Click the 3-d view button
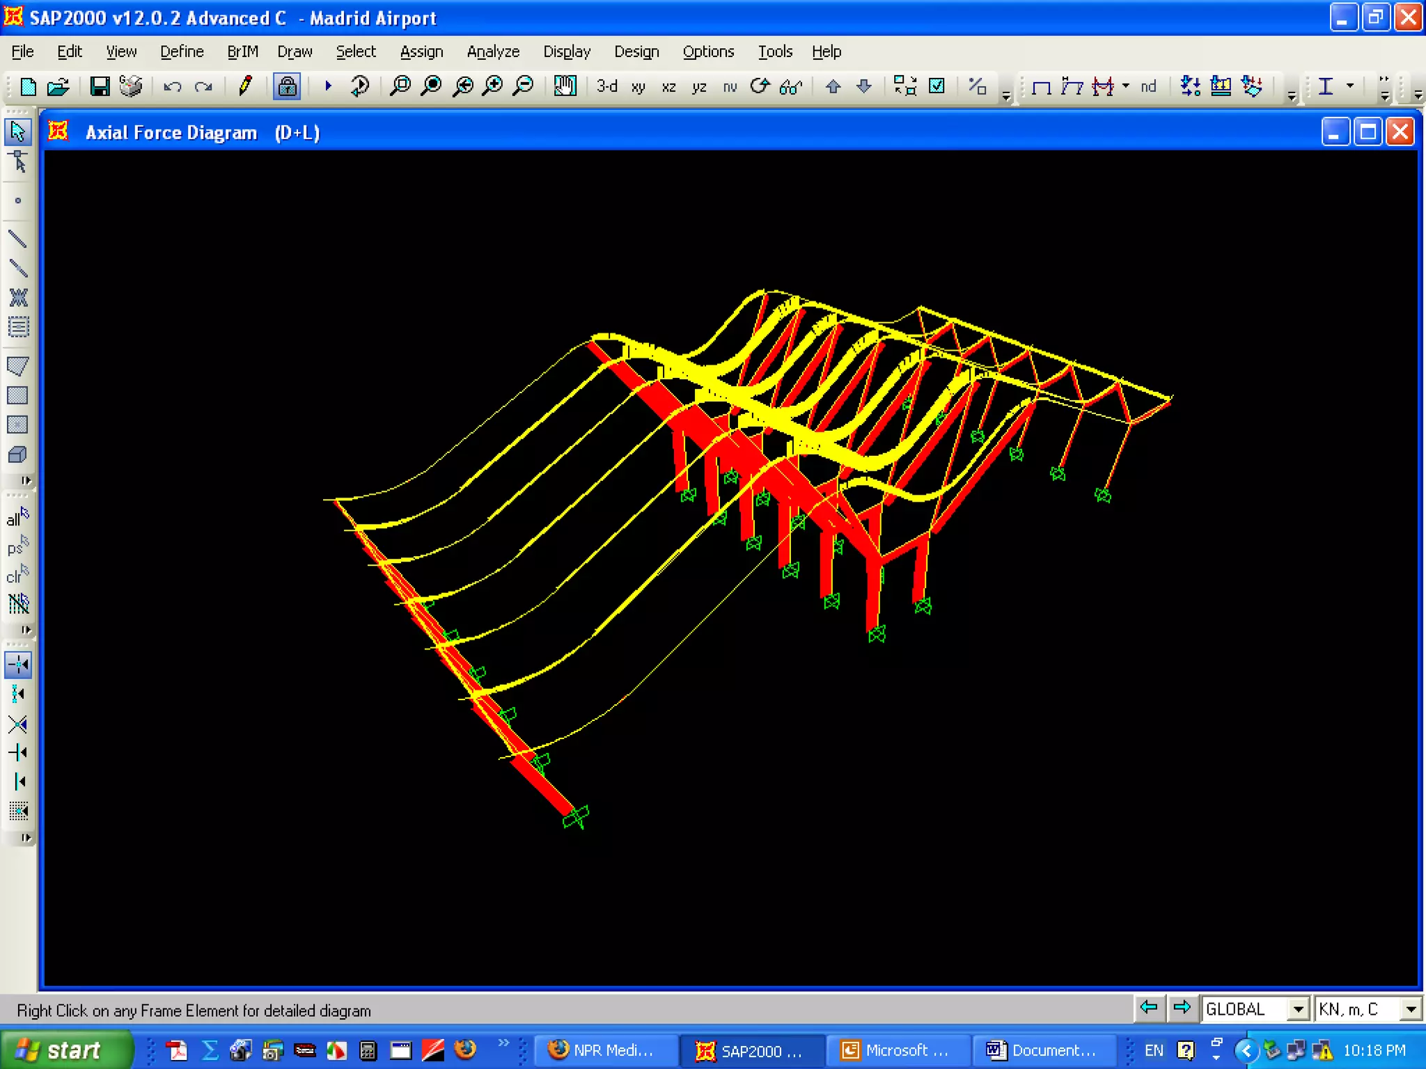 [x=607, y=86]
